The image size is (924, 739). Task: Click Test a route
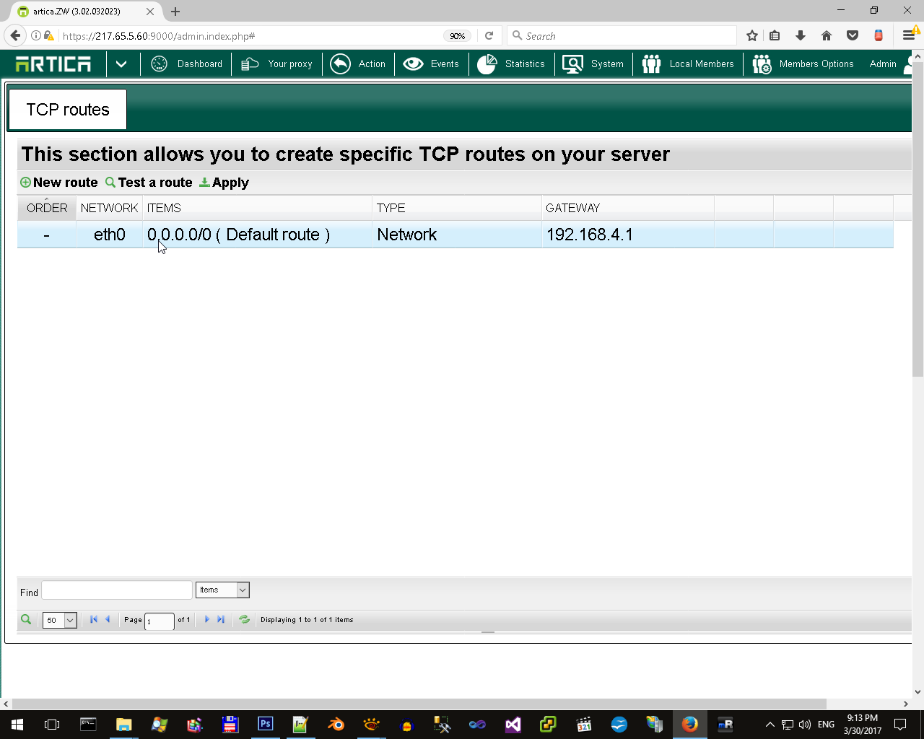pos(149,183)
